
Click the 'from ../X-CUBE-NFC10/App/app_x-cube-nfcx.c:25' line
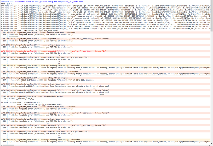(x=39, y=105)
